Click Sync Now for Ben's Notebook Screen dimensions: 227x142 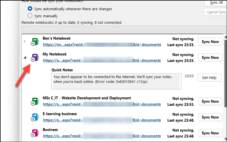tap(210, 42)
